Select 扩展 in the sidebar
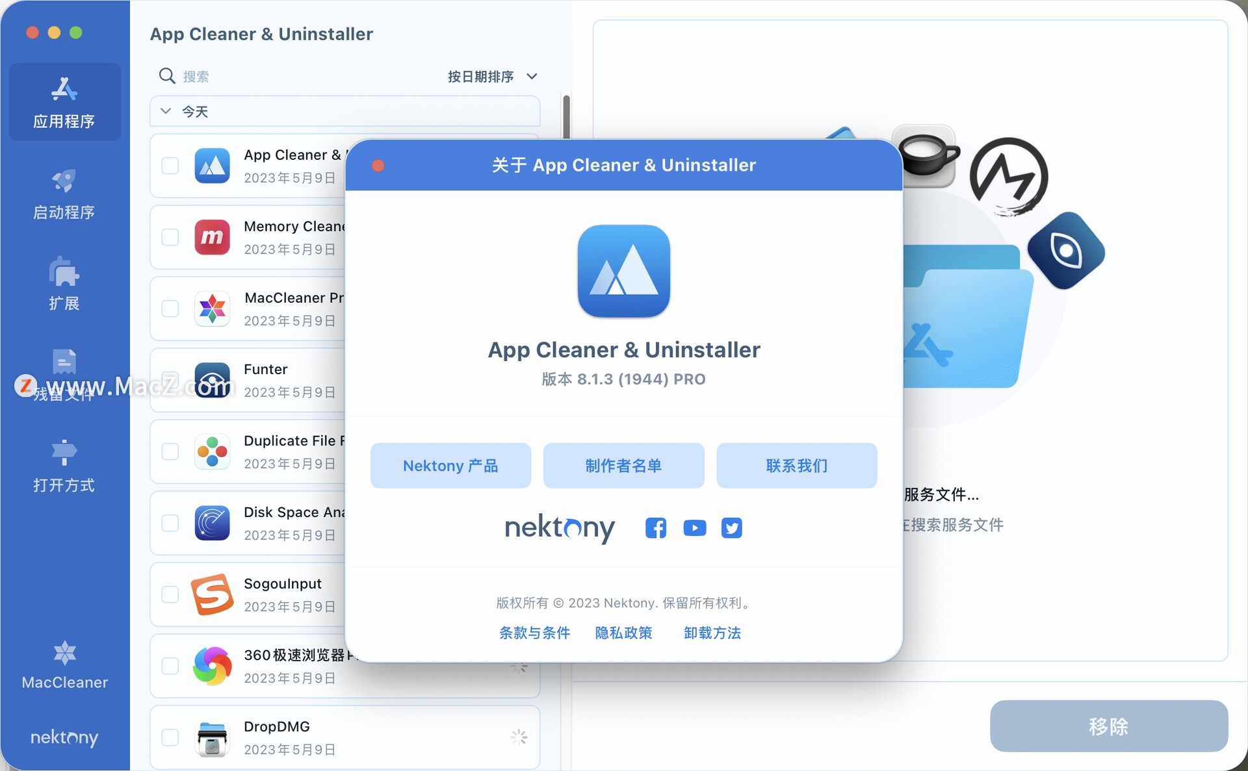The width and height of the screenshot is (1248, 771). point(64,284)
